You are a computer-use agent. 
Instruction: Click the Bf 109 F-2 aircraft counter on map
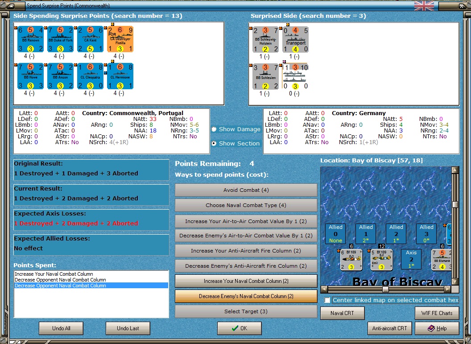pyautogui.click(x=351, y=260)
